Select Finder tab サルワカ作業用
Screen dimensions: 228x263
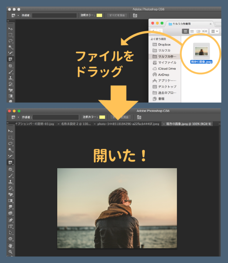tap(182, 24)
